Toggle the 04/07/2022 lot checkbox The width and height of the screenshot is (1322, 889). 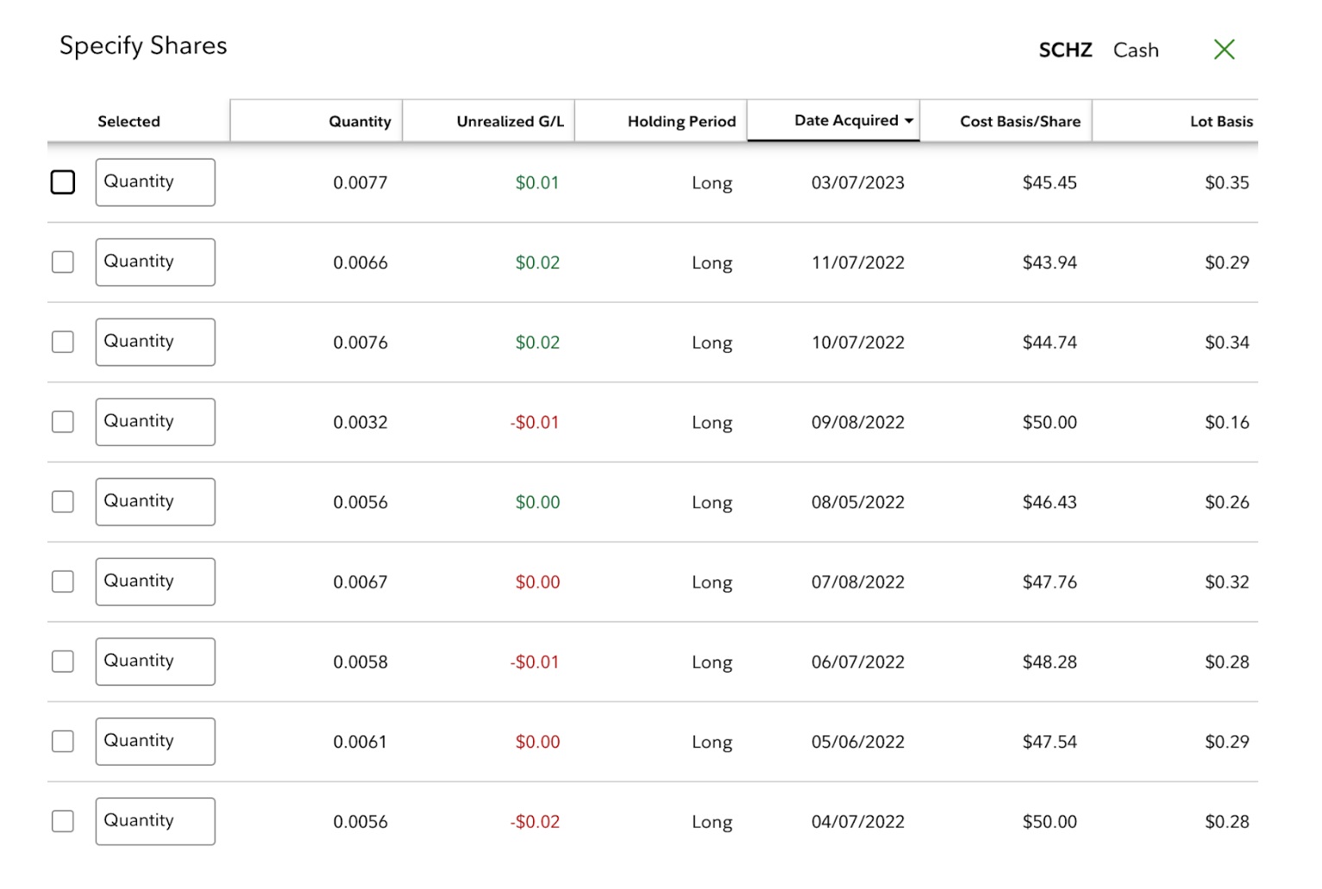63,821
